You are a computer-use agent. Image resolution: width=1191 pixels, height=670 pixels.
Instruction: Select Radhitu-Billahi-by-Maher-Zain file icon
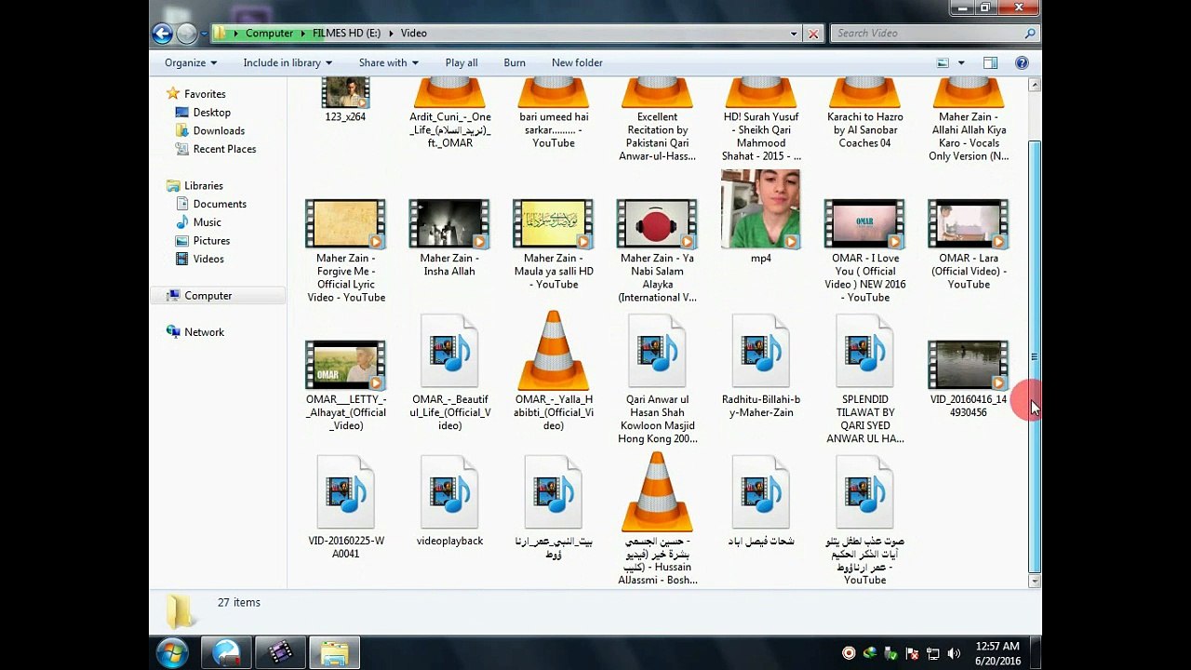click(x=761, y=351)
